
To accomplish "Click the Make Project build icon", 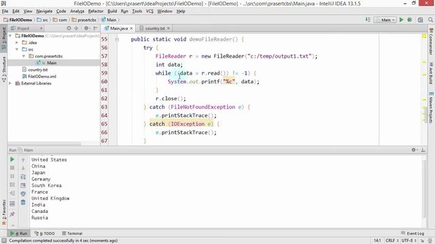I will [368, 20].
